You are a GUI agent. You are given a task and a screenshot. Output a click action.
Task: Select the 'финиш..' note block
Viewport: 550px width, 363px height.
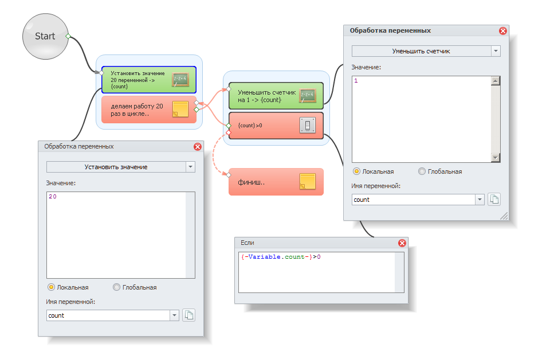[276, 182]
